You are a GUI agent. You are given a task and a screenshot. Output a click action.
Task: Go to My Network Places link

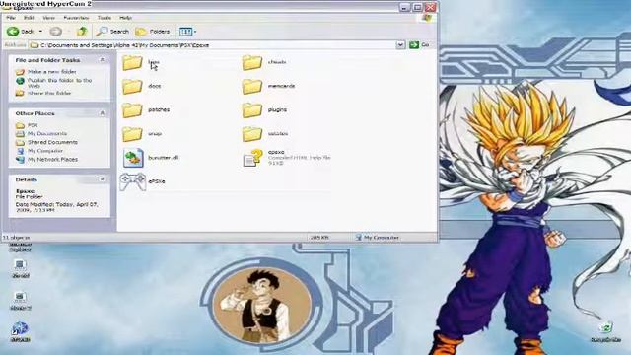[x=52, y=160]
